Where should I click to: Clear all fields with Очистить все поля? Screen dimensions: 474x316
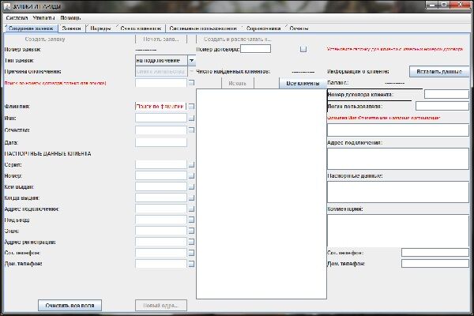pyautogui.click(x=70, y=306)
